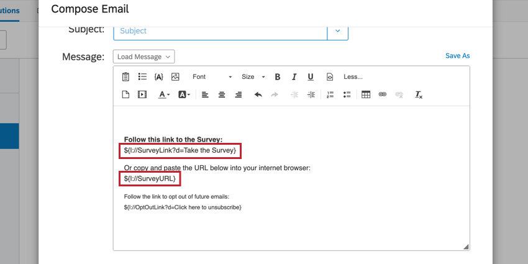Open the source code view icon
Image resolution: width=528 pixels, height=264 pixels.
pos(330,77)
